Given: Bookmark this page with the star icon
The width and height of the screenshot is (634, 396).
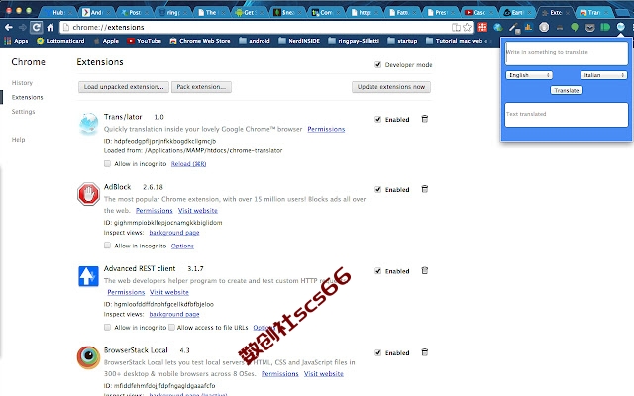Looking at the screenshot, I should point(467,27).
